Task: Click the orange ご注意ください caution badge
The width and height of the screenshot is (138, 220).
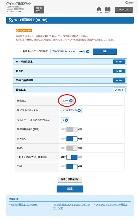Action: pyautogui.click(x=24, y=31)
